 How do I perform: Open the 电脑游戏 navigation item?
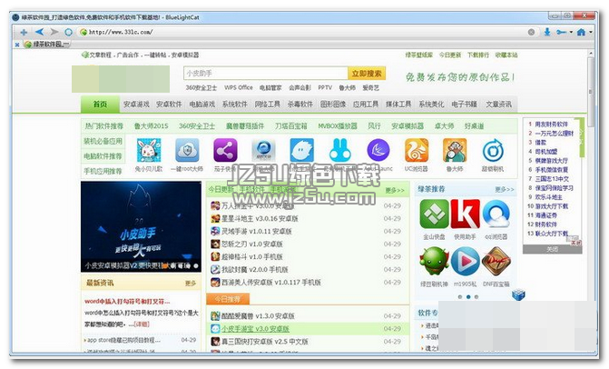point(202,105)
